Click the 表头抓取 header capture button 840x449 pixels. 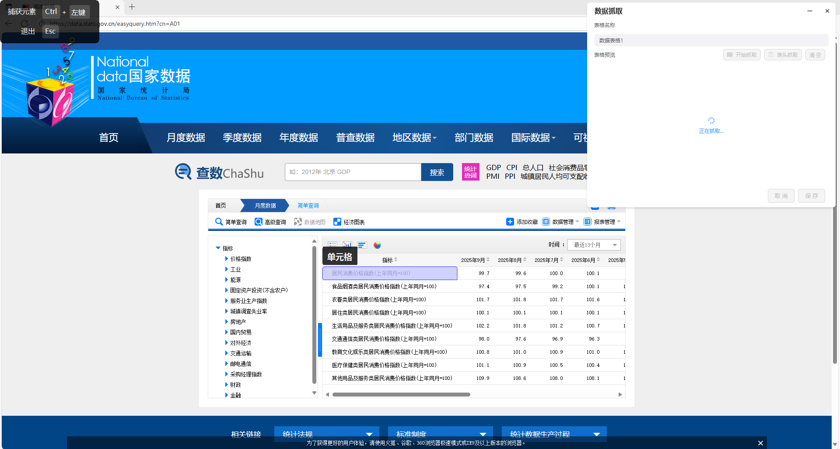[x=783, y=54]
